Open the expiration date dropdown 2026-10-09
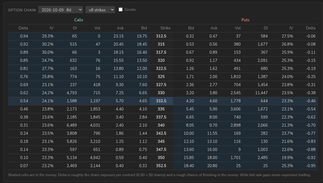The width and height of the screenshot is (323, 183). tap(61, 10)
